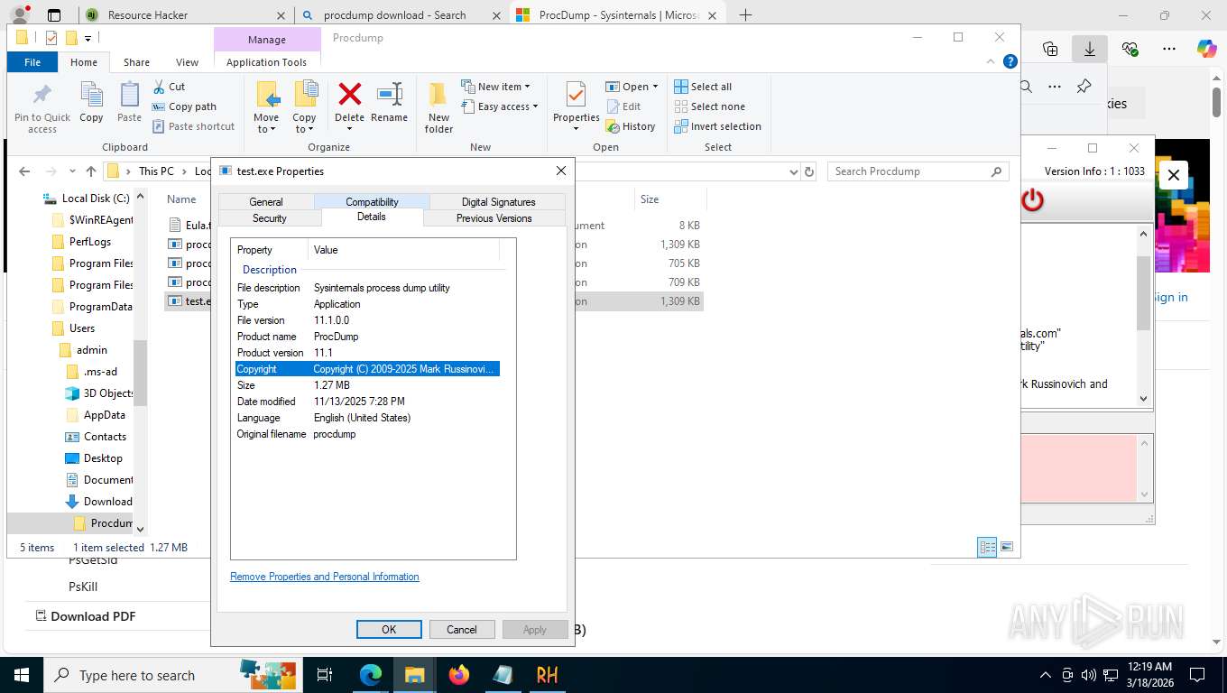Screen dimensions: 1227x693
Task: Switch to large icons view button
Action: pyautogui.click(x=1007, y=547)
